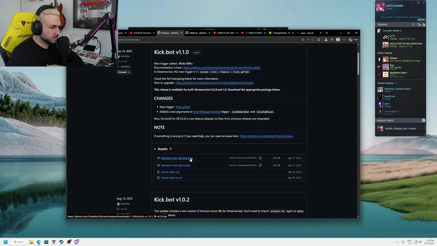Open chat with Marlboro Gold in Steam
Screen dimensions: 437x246
[x=401, y=74]
